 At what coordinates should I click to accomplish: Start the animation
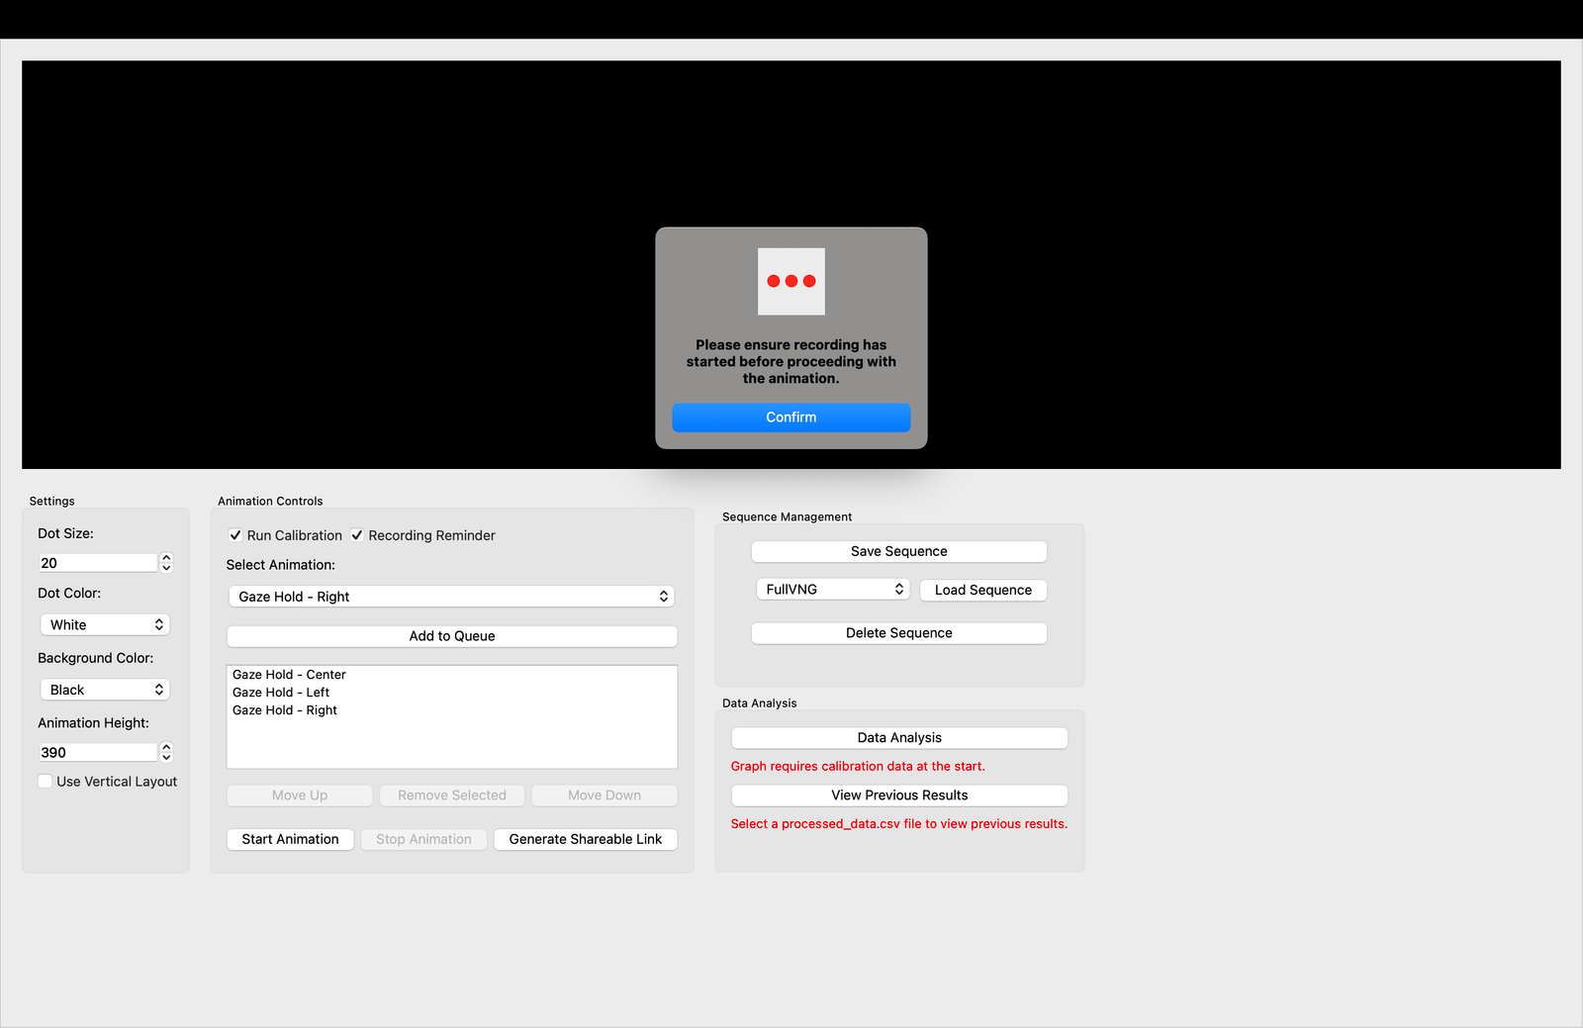290,839
